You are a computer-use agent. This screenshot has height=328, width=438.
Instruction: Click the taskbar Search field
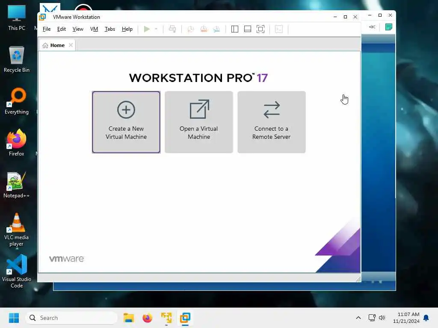point(71,318)
